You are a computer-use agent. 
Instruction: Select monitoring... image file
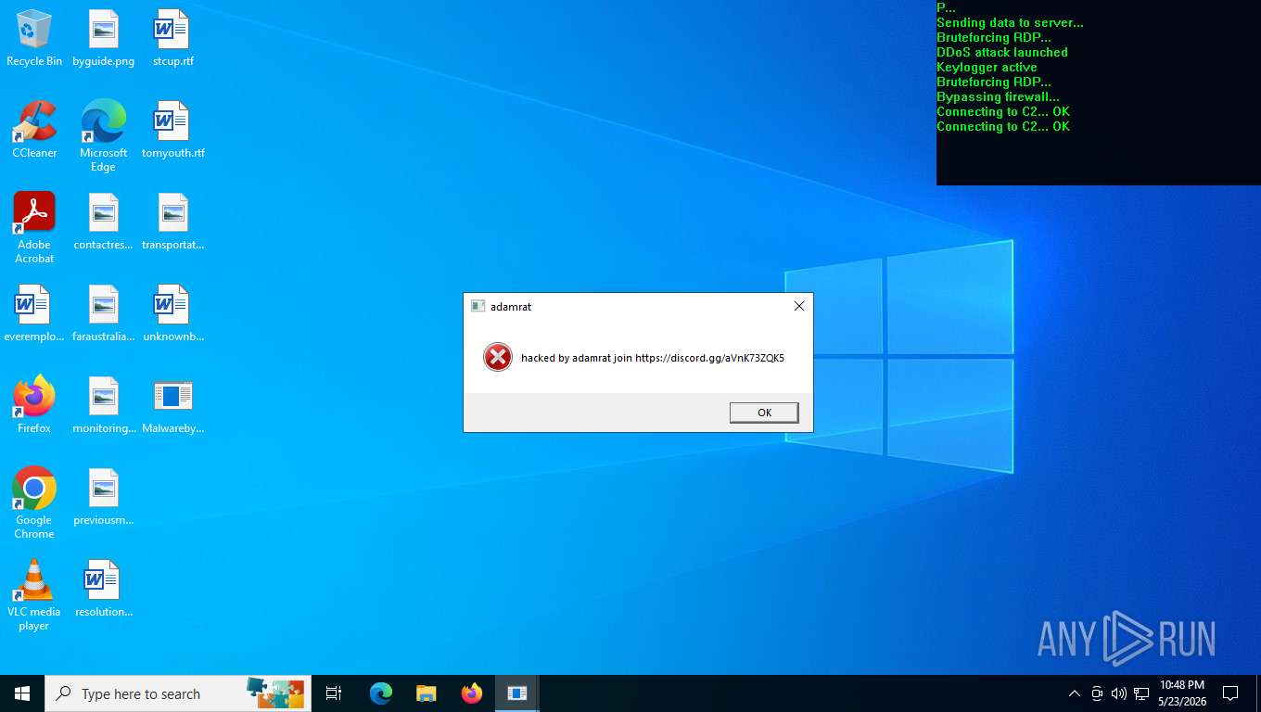[x=104, y=405]
